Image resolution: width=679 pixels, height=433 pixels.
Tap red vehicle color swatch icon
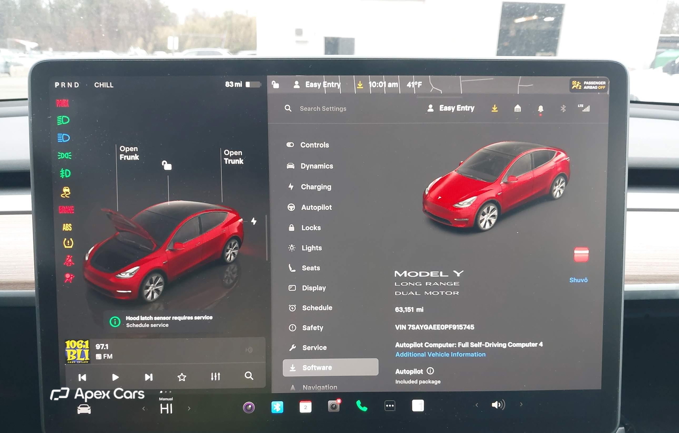tap(581, 254)
